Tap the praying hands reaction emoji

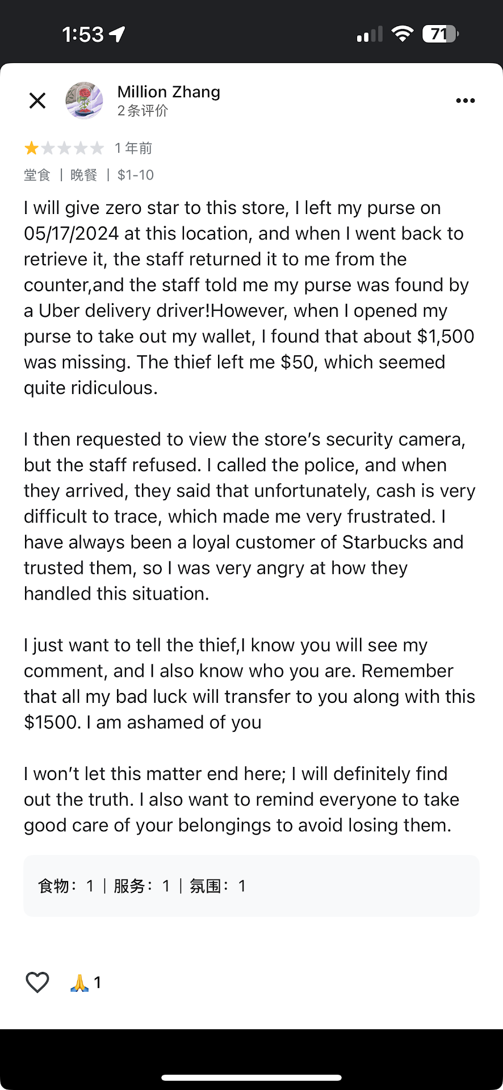[x=80, y=982]
